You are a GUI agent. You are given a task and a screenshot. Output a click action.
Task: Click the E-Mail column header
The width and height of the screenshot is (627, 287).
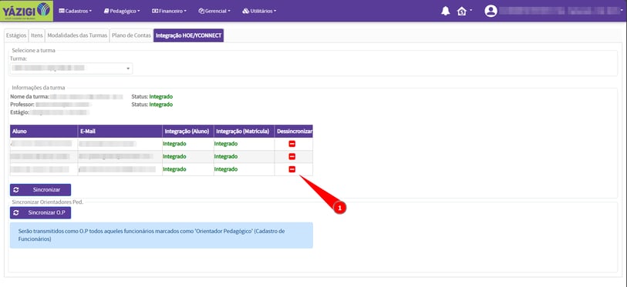[120, 131]
